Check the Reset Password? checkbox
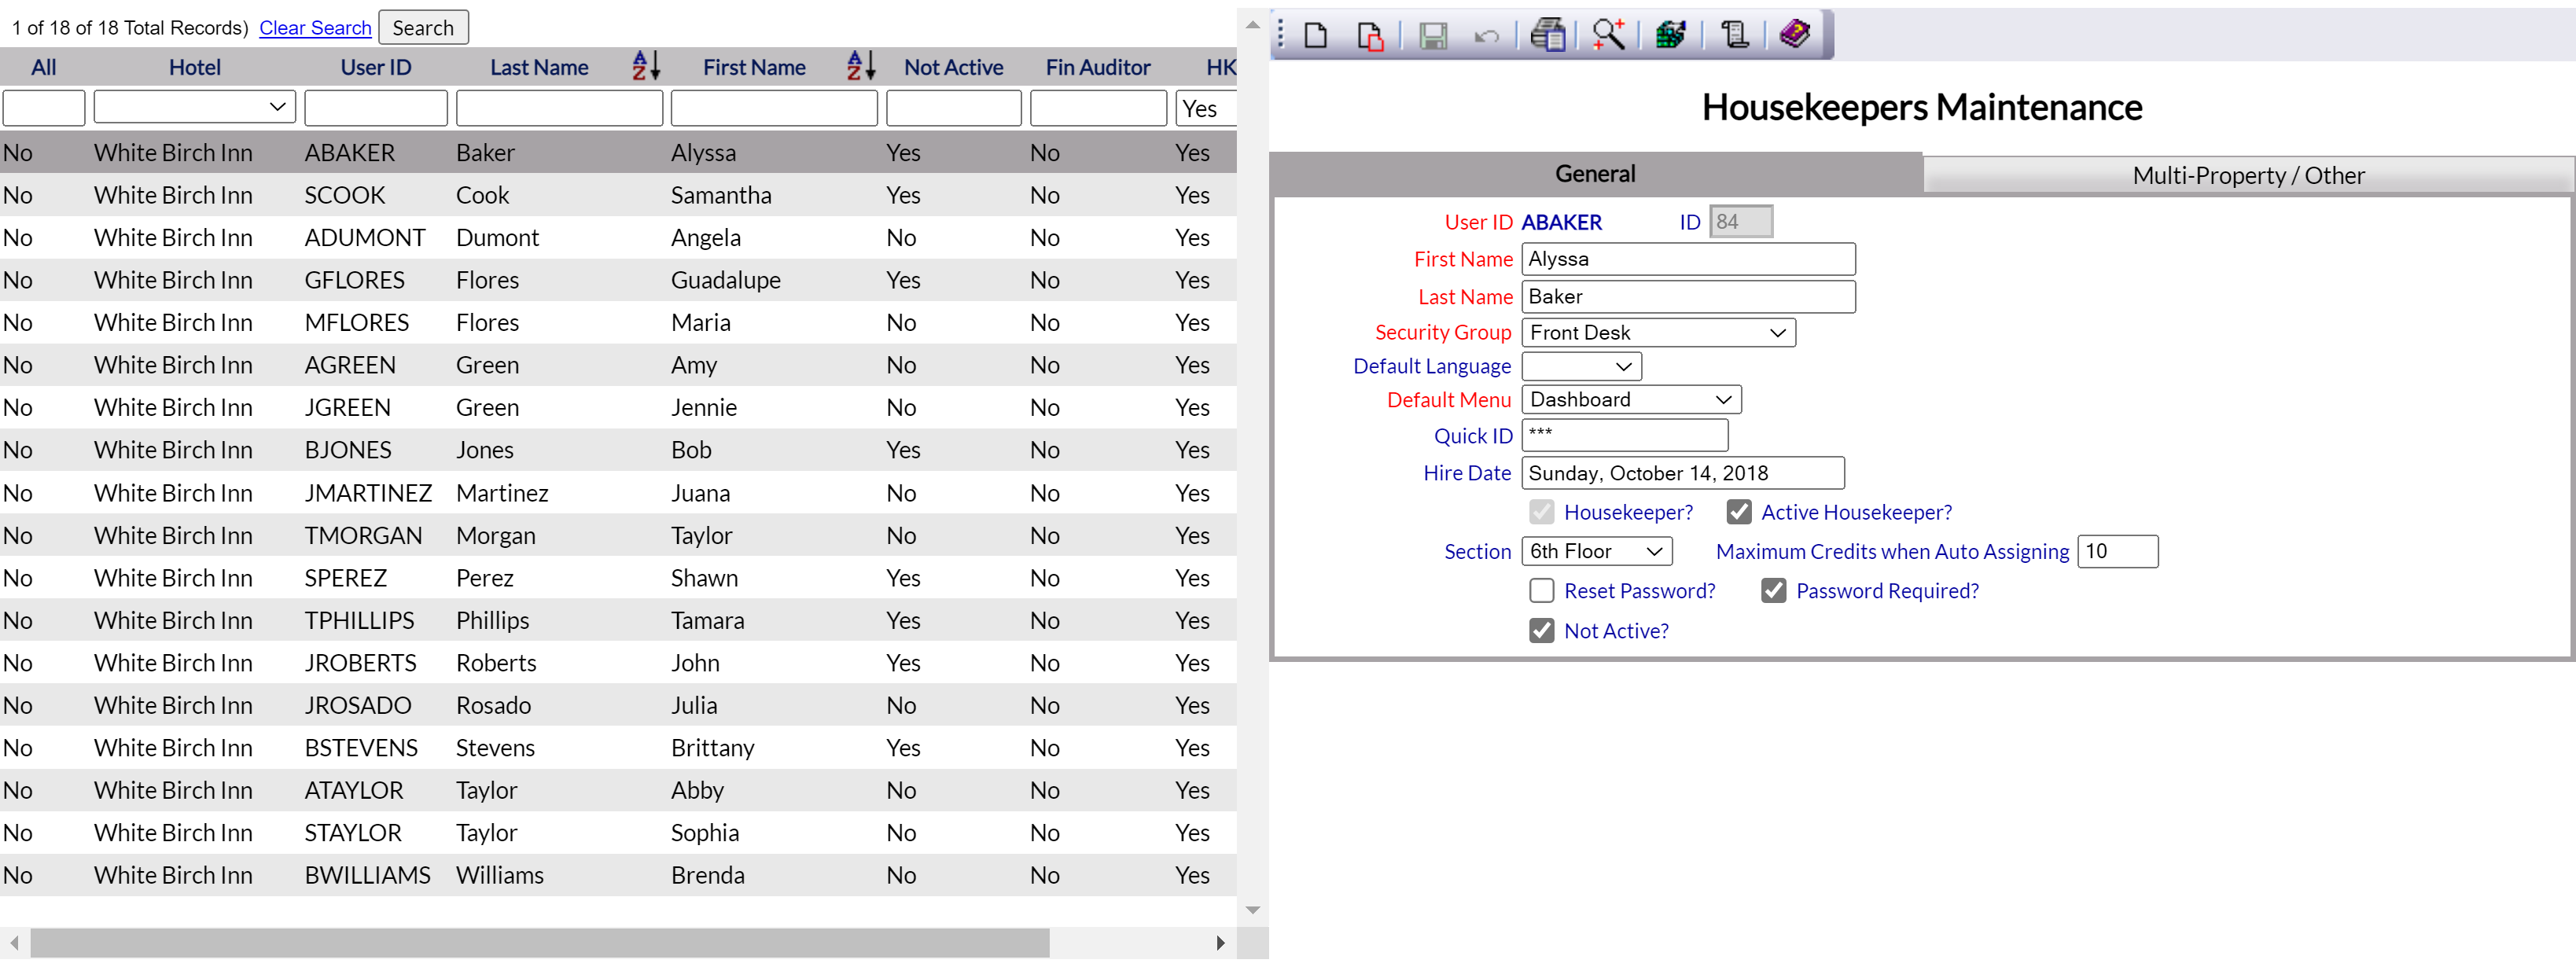The width and height of the screenshot is (2576, 967). pos(1541,591)
